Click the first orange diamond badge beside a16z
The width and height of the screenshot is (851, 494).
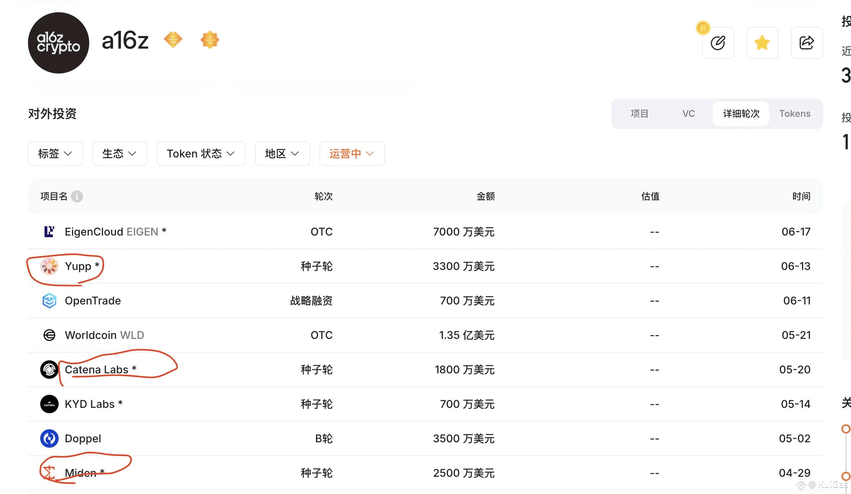173,40
